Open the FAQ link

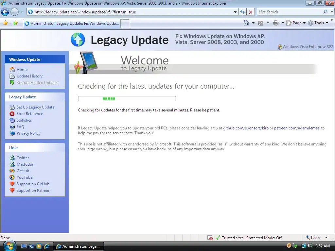(x=20, y=127)
